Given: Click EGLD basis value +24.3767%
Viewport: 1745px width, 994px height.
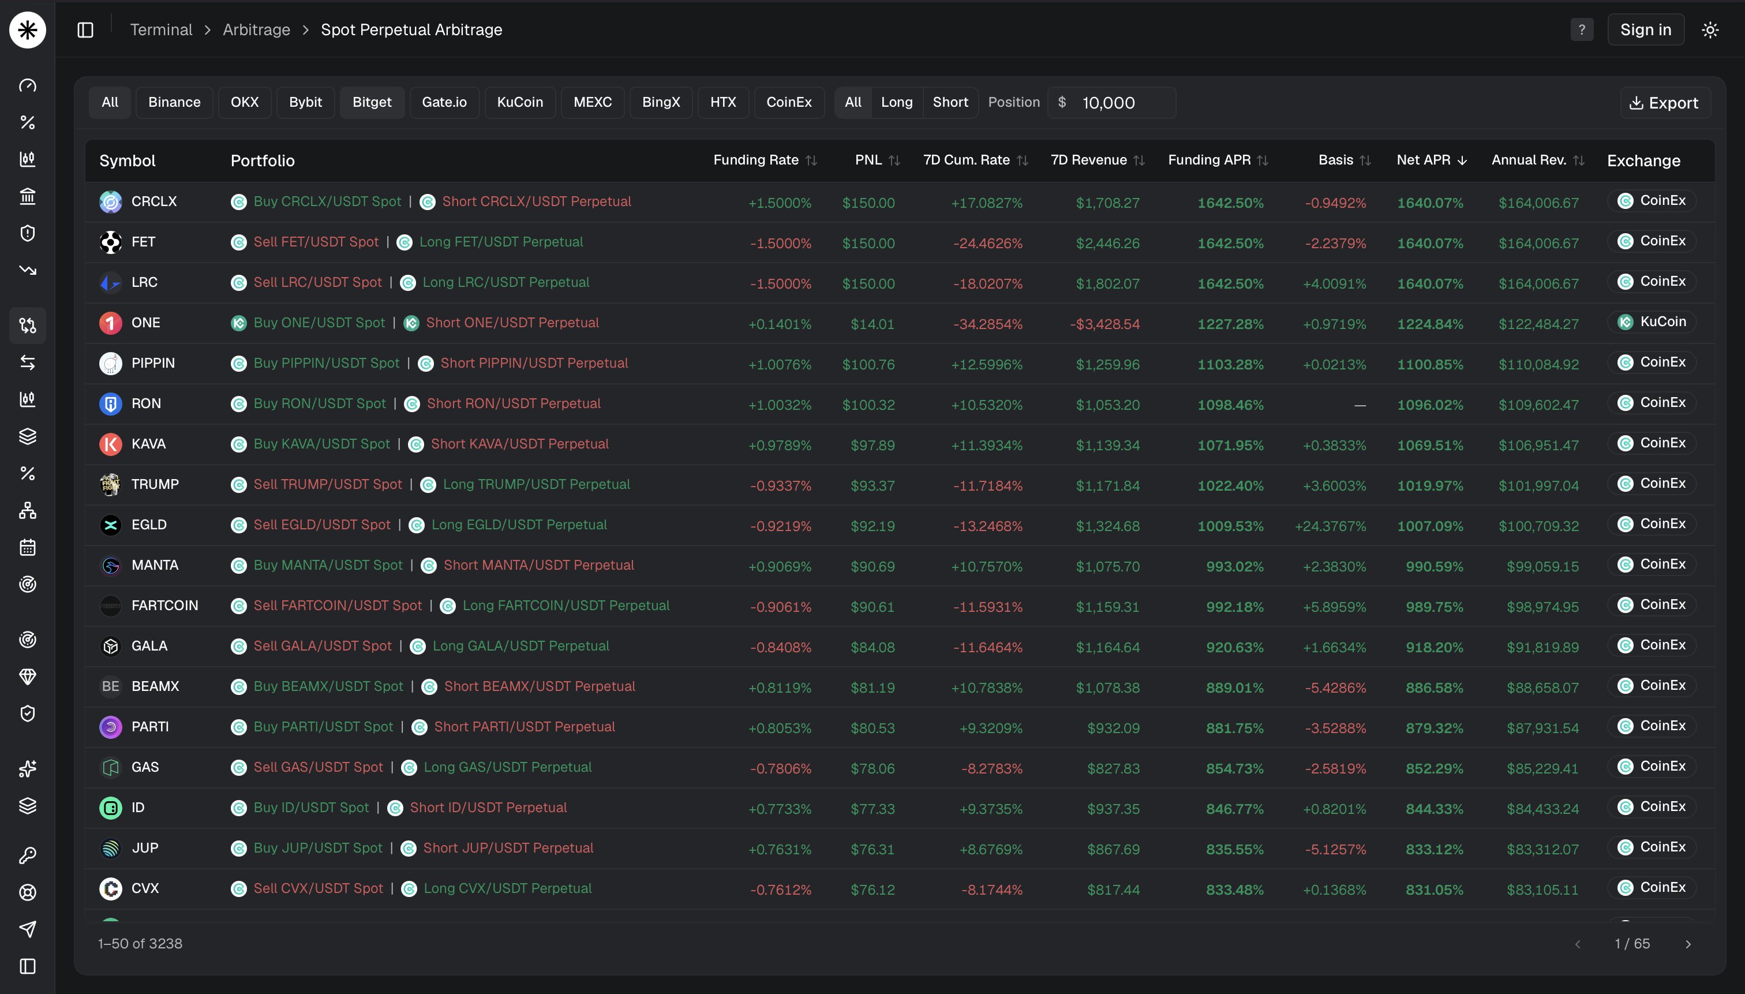Looking at the screenshot, I should pyautogui.click(x=1330, y=526).
